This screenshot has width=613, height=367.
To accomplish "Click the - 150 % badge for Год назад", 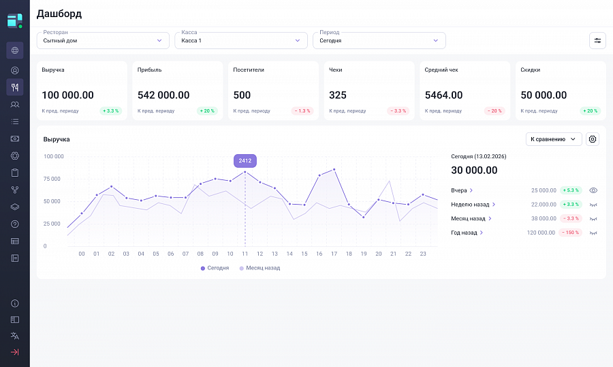I will [570, 233].
